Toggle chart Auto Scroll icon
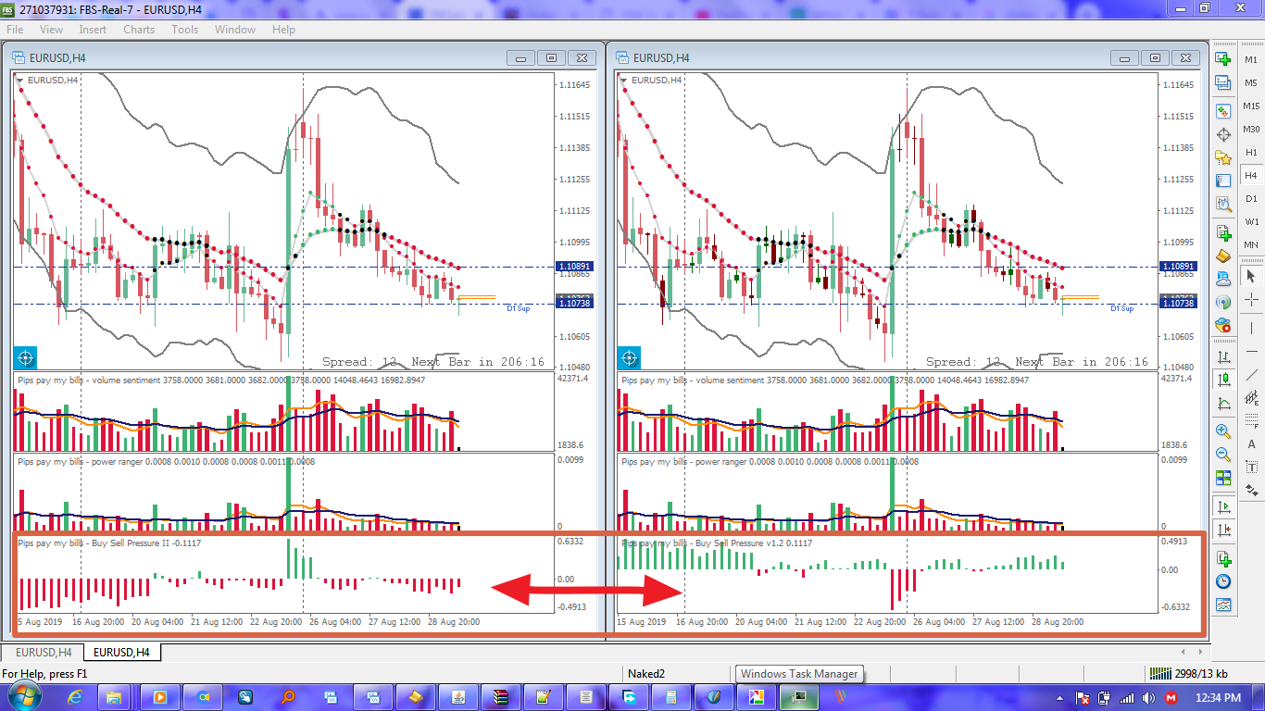The width and height of the screenshot is (1265, 711). coord(1223,506)
